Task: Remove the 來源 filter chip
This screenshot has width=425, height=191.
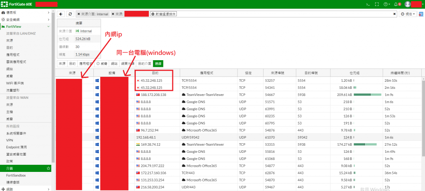Action: click(x=113, y=14)
